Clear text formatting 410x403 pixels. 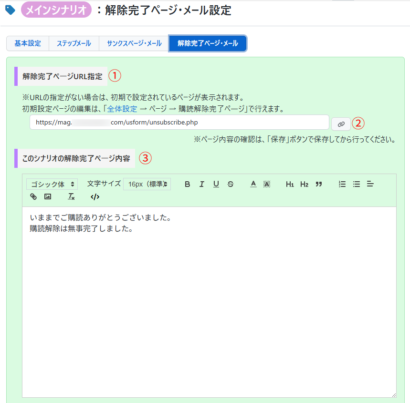(71, 196)
